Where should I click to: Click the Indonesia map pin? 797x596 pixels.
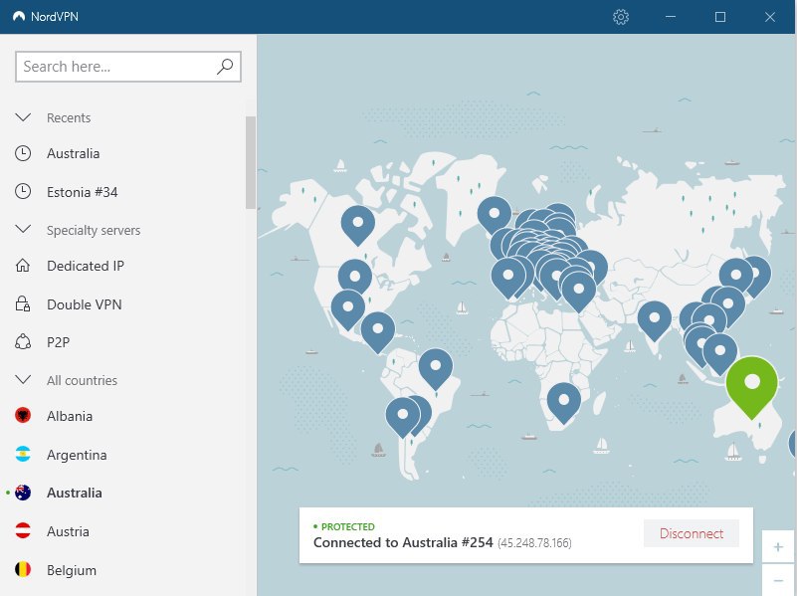click(x=719, y=353)
